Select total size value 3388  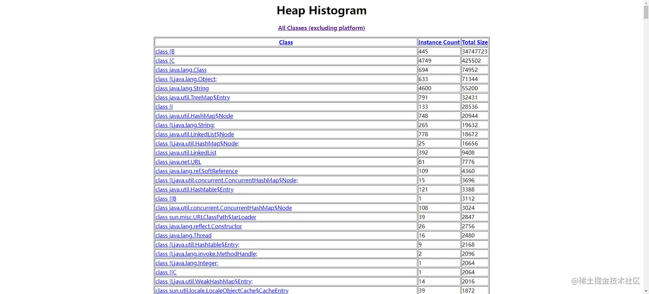468,189
